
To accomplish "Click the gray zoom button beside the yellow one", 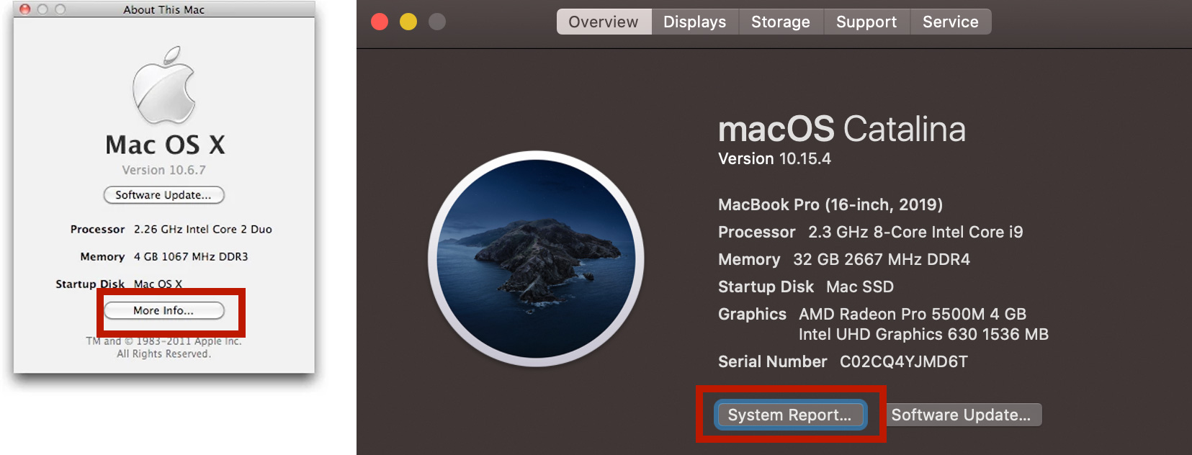I will (437, 22).
